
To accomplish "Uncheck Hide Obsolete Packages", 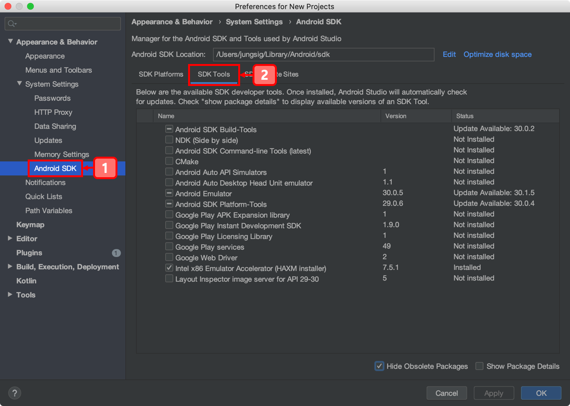I will tap(379, 366).
